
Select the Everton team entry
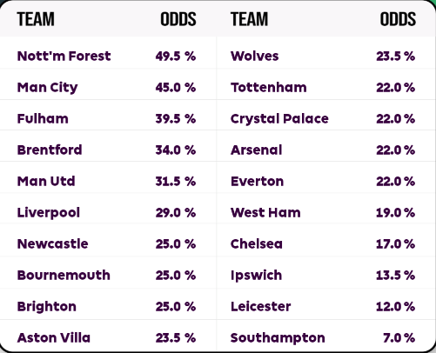click(258, 181)
